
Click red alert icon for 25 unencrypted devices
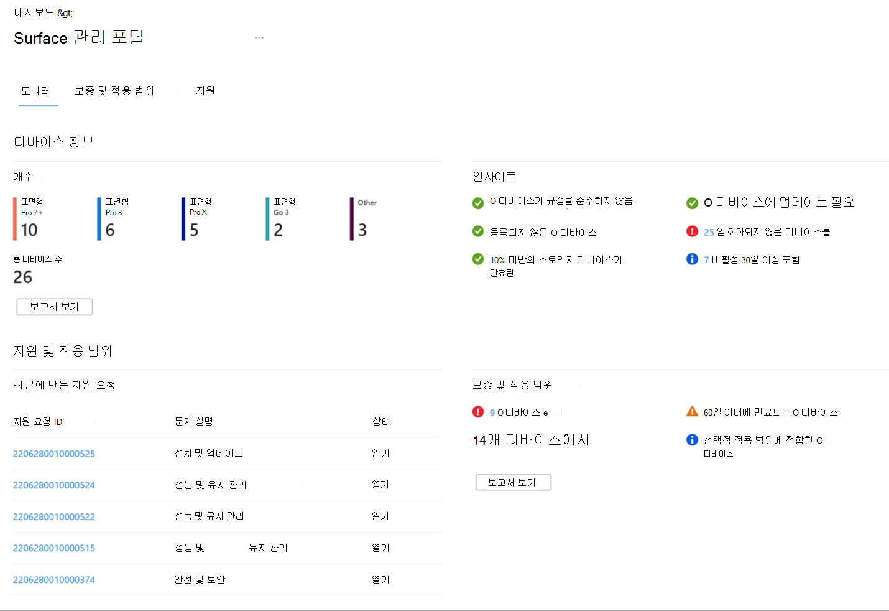pyautogui.click(x=692, y=231)
